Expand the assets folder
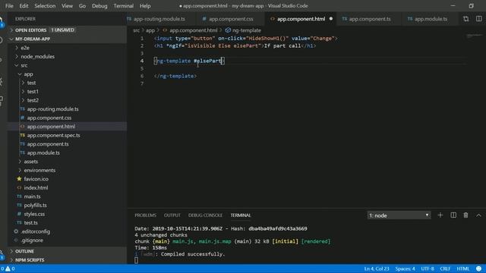Screen dimensions: 486x273 click(67, 162)
